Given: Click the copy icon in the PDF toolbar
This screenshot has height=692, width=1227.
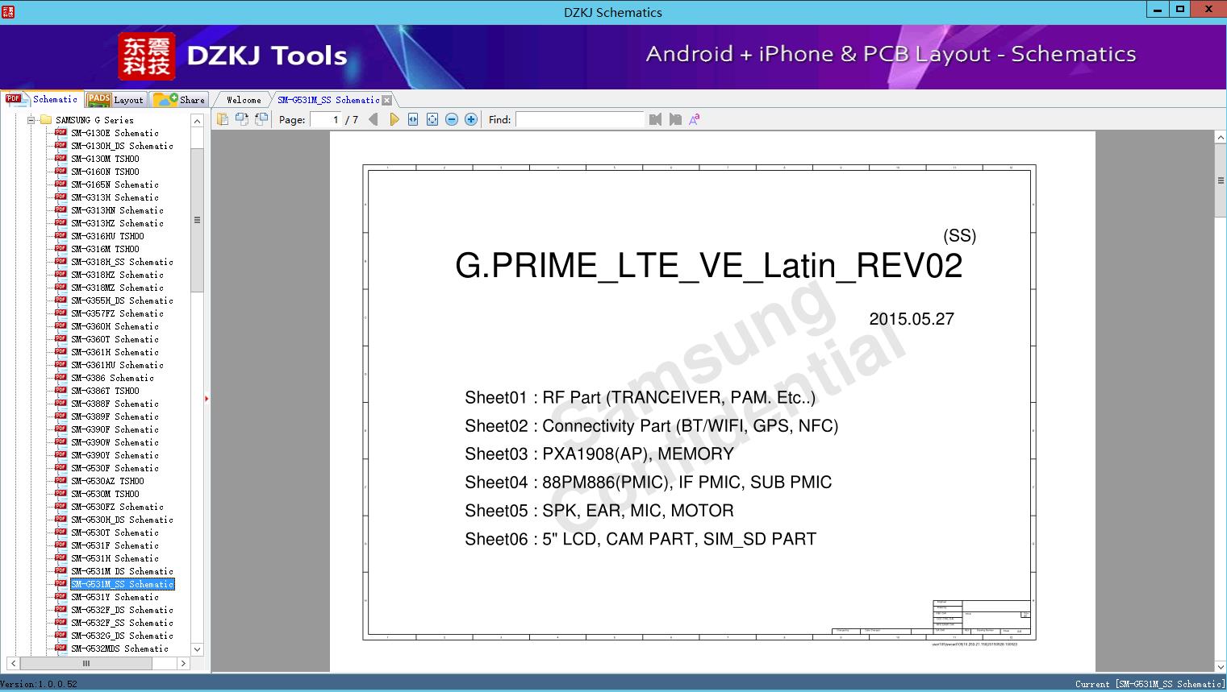Looking at the screenshot, I should (223, 119).
